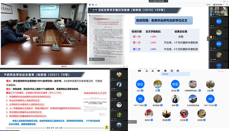Screen dimensions: 229x131
Task: Click muted mic icon beside 135****5495
Action: [146, 105]
